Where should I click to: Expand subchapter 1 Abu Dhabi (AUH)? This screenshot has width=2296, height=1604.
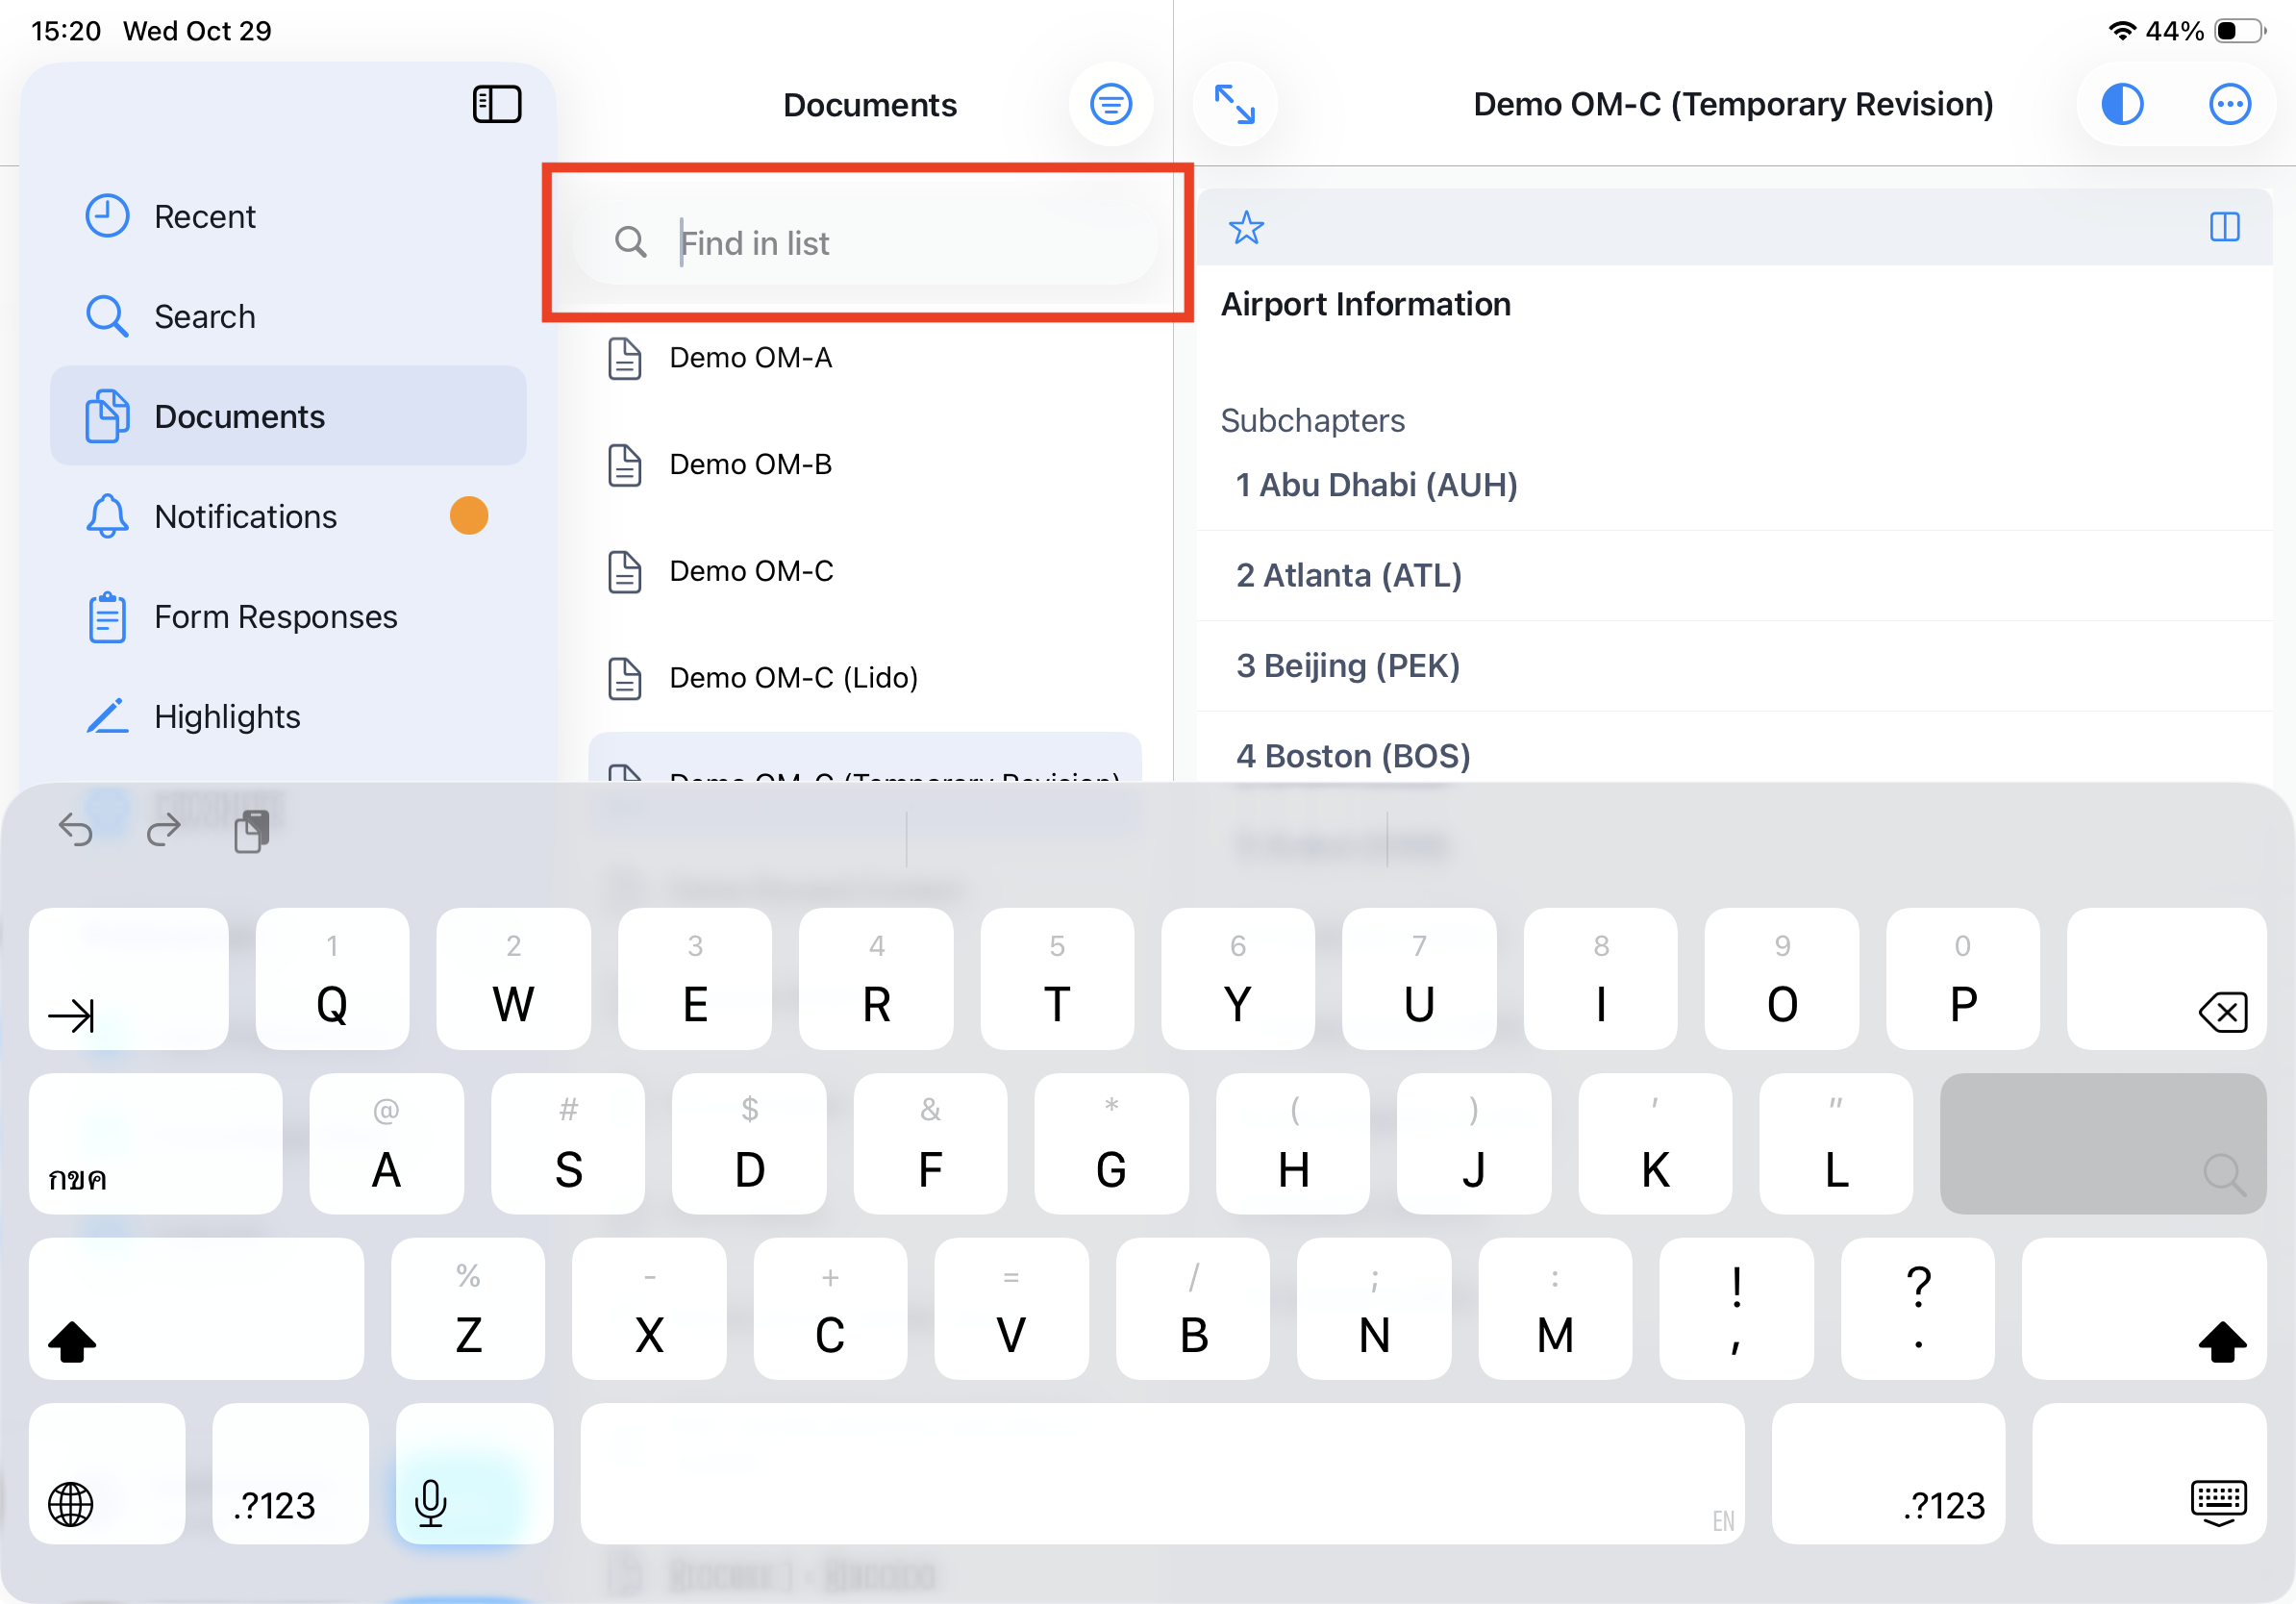click(1376, 485)
